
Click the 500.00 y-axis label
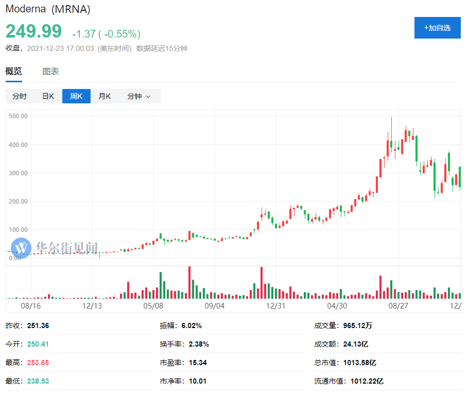19,116
